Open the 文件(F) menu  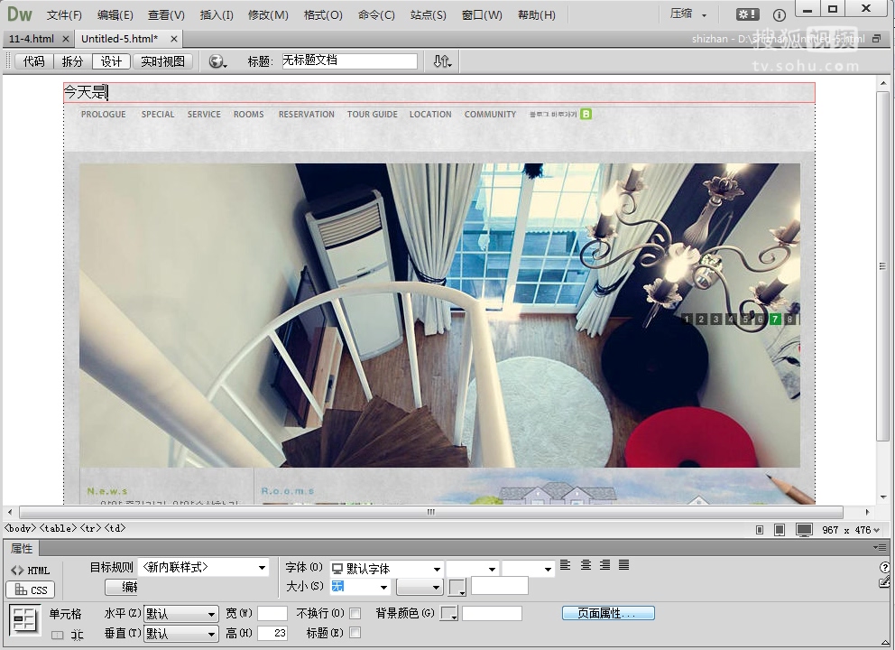tap(64, 14)
